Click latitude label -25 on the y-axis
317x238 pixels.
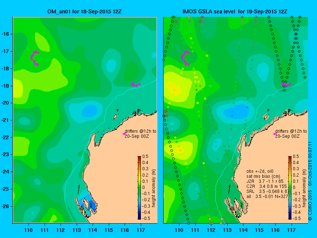5,189
